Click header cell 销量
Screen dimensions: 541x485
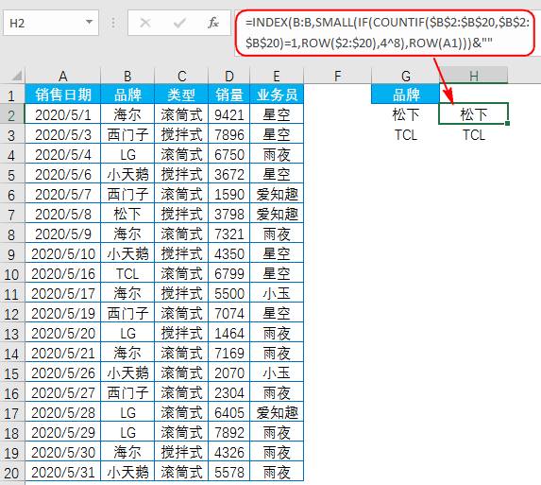229,95
